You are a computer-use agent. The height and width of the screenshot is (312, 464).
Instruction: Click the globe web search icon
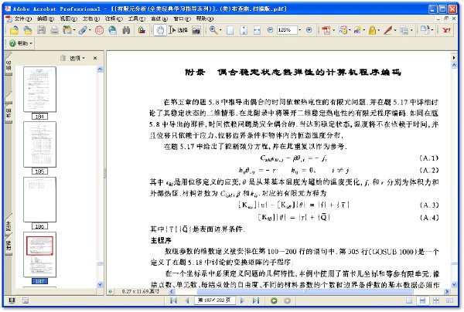pos(112,30)
